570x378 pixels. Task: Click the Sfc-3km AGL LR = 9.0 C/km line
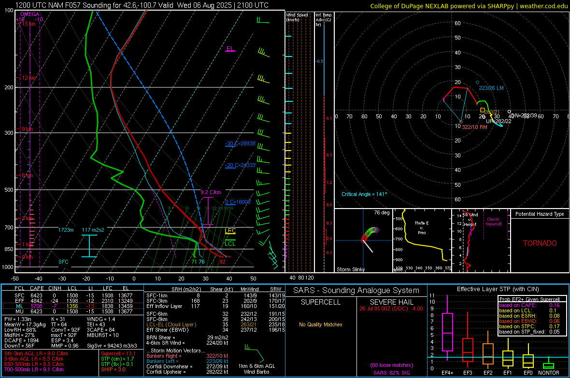(36, 353)
